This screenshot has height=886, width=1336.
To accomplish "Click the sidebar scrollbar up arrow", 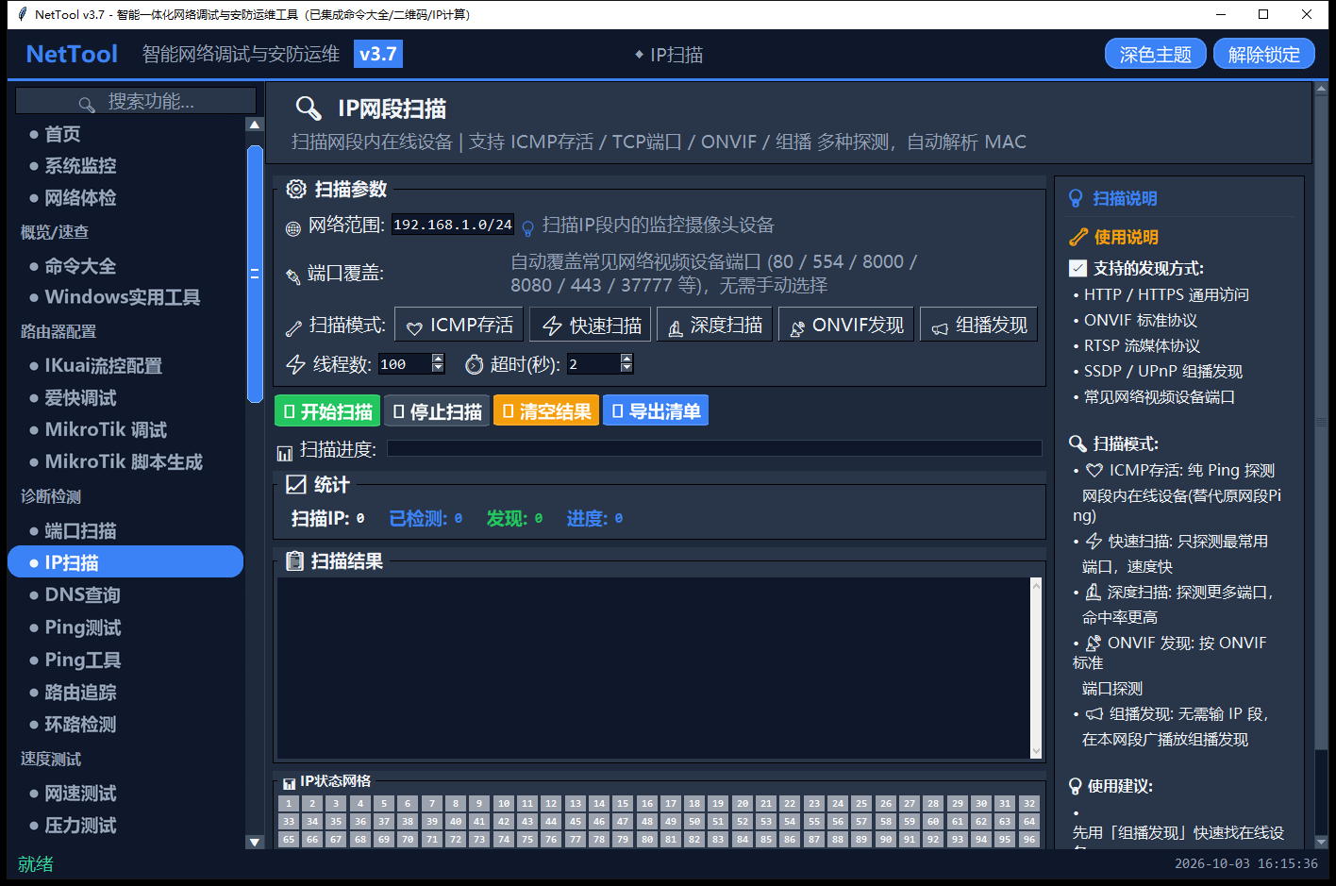I will coord(254,125).
